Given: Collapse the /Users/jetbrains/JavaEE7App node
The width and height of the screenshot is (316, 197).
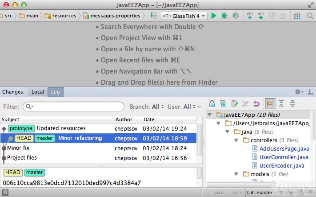Looking at the screenshot, I should pos(218,123).
